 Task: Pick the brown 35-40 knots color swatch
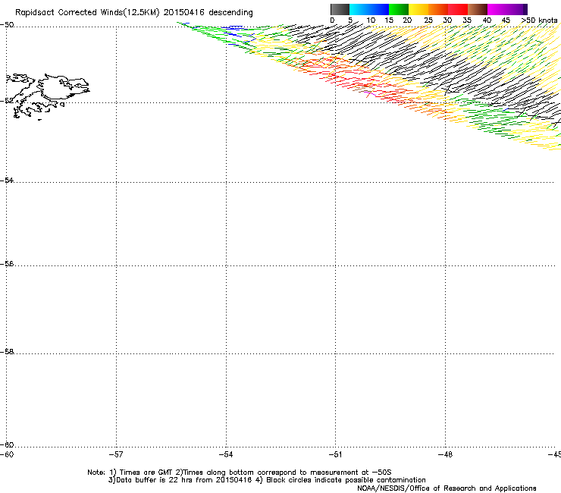(478, 9)
